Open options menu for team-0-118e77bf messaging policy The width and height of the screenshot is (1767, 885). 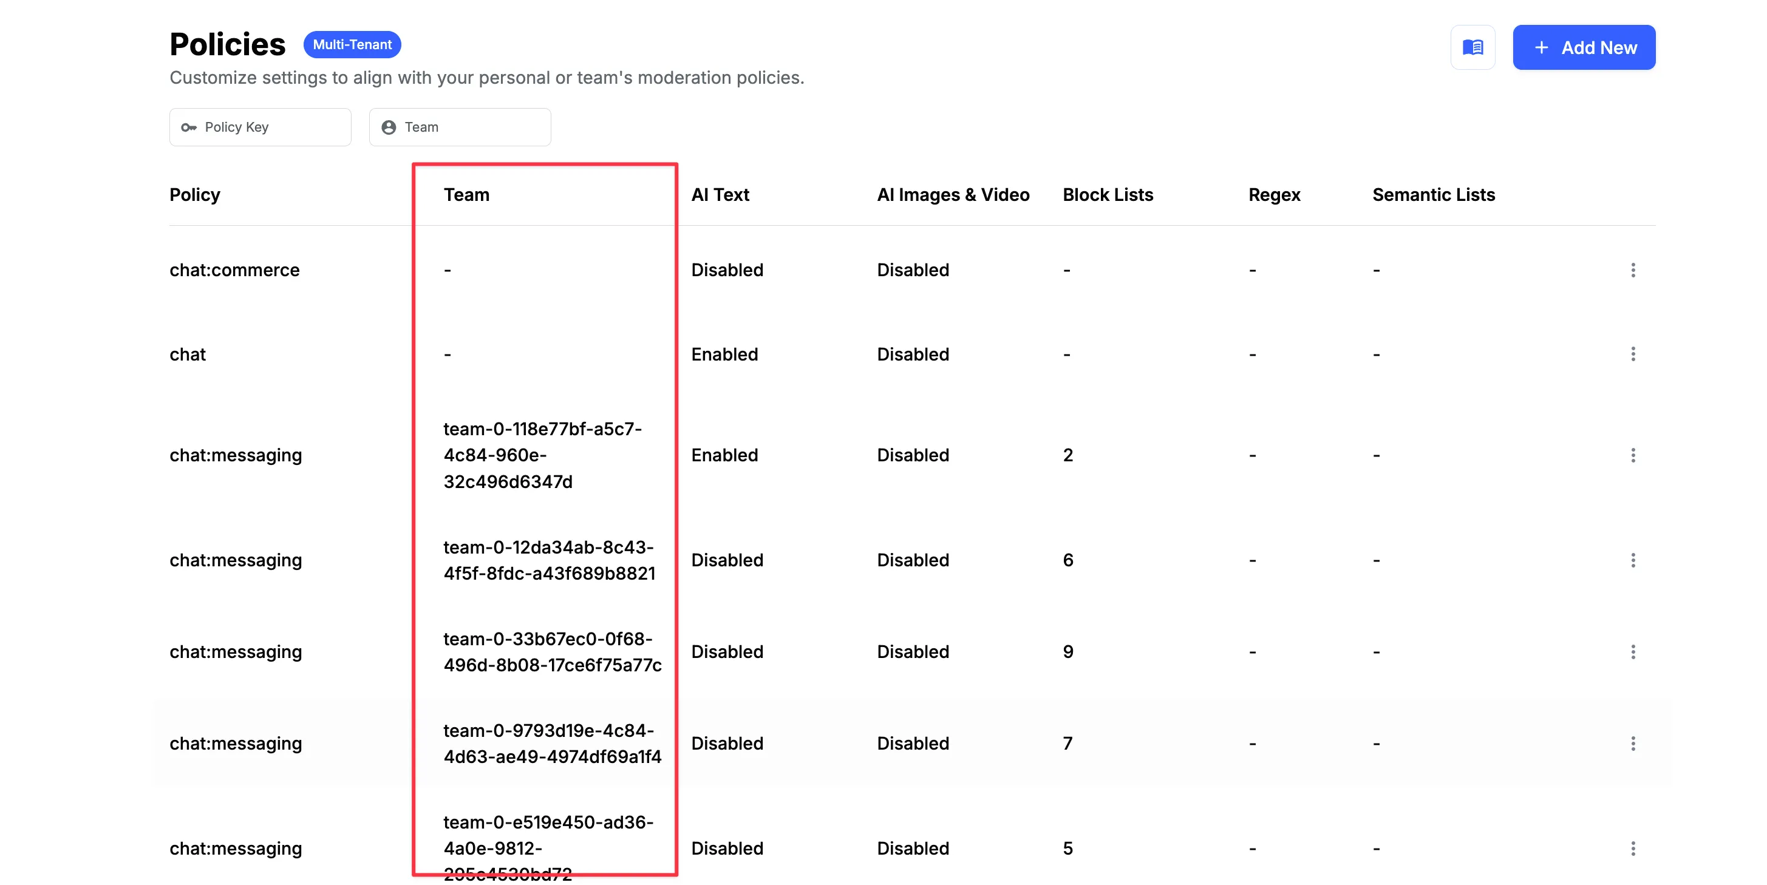(x=1634, y=455)
